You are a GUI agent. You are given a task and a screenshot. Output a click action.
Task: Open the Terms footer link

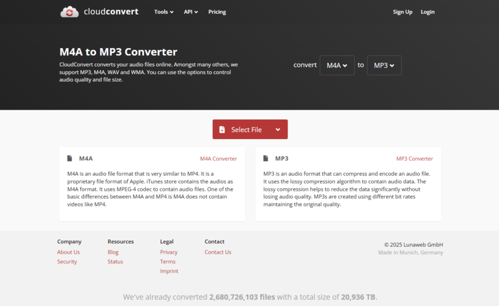tap(168, 262)
